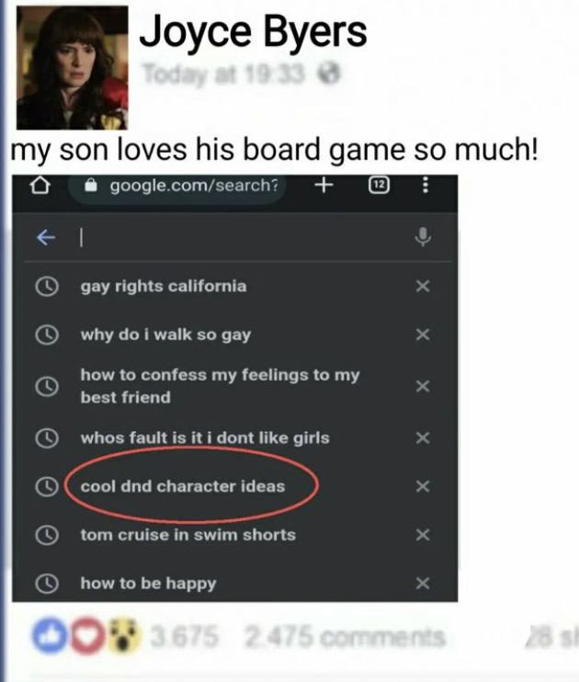The width and height of the screenshot is (579, 682).
Task: Delete 'cool dnd character ideas' history entry
Action: (x=423, y=486)
